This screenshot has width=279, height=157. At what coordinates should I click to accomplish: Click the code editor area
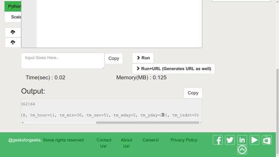[x=119, y=24]
